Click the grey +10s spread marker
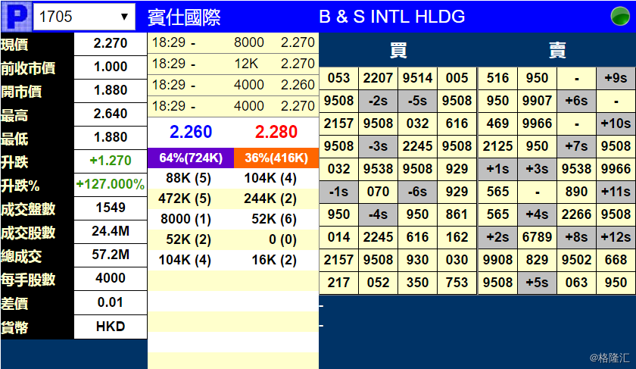The width and height of the screenshot is (636, 369). tap(616, 124)
